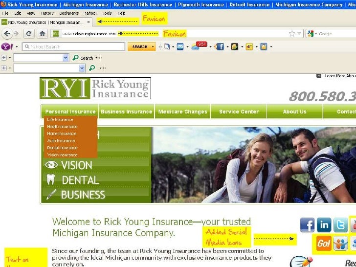Open the Yahoo toolbar bookmarks icon
Screen dimensions: 356x267
tap(167, 47)
